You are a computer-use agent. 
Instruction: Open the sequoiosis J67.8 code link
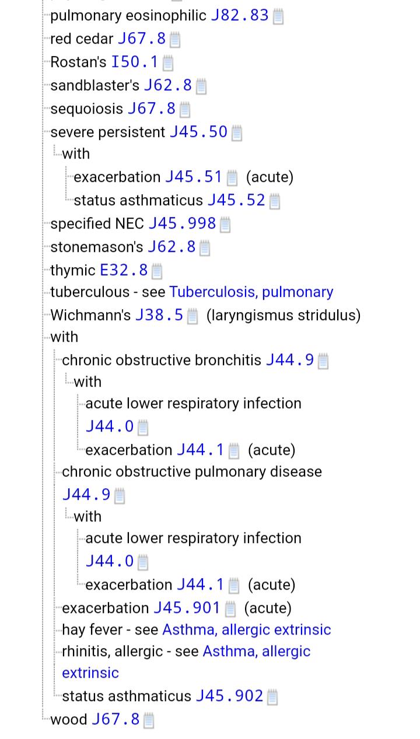pos(151,109)
